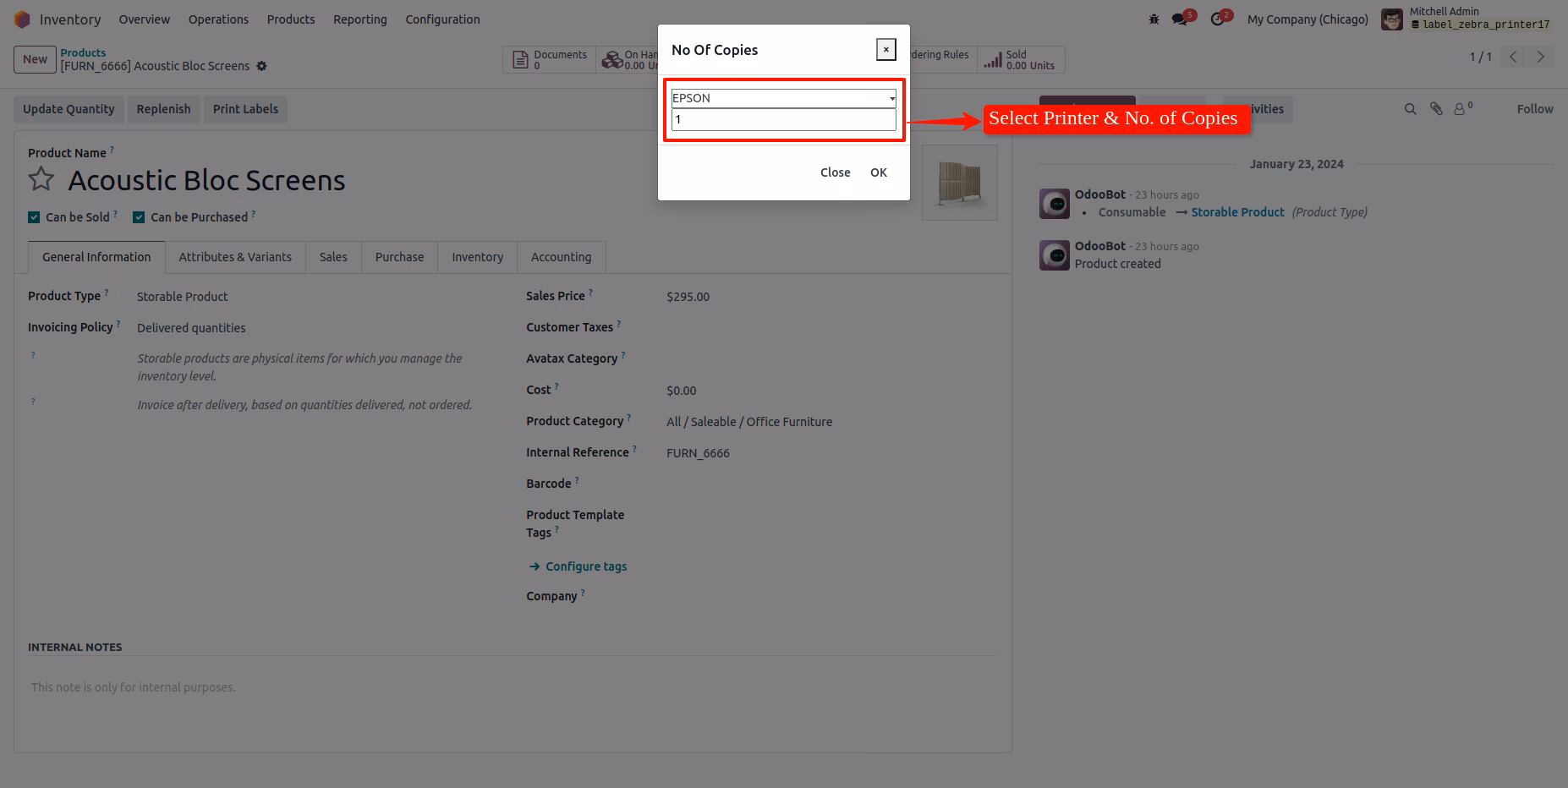Open the debug bug icon in top bar
Screen dimensions: 1568x788
pyautogui.click(x=1154, y=19)
